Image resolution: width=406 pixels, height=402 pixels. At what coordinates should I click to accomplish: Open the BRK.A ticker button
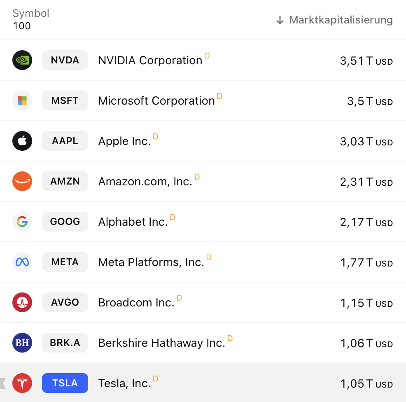click(x=65, y=343)
